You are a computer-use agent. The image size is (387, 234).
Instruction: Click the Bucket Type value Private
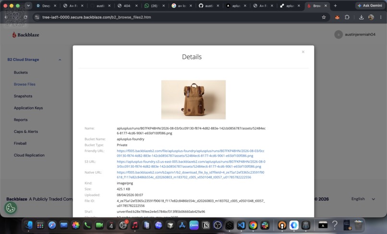click(x=122, y=145)
